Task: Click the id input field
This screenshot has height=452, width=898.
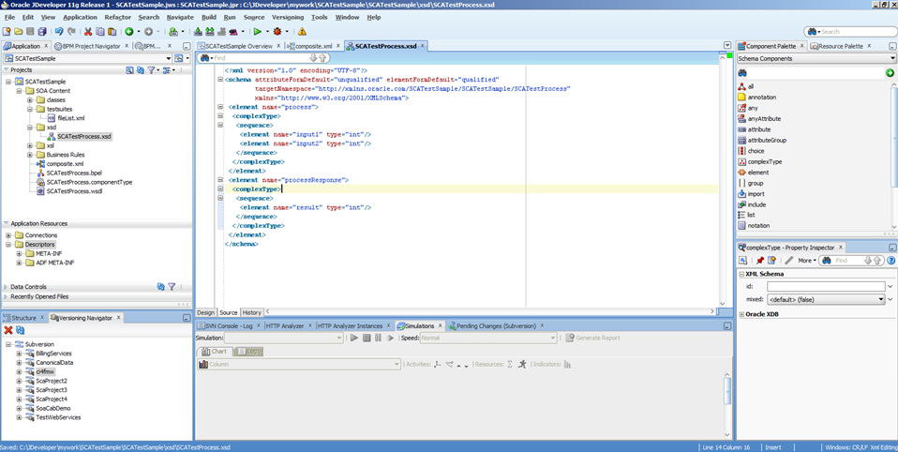Action: point(825,286)
